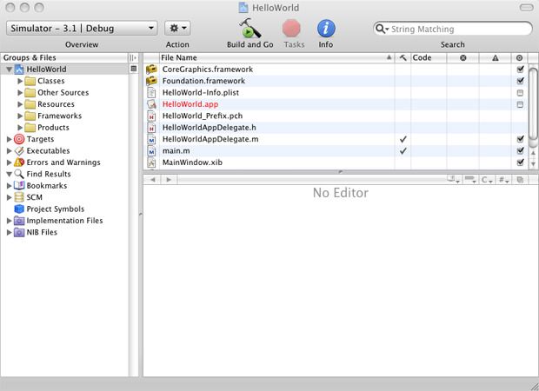The width and height of the screenshot is (539, 391).
Task: Sort by the warnings triangle column header
Action: click(495, 57)
